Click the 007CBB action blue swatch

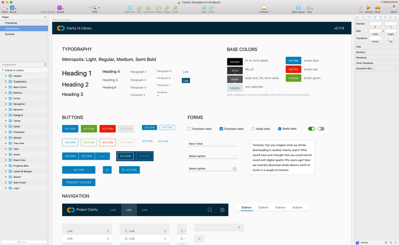tap(293, 60)
